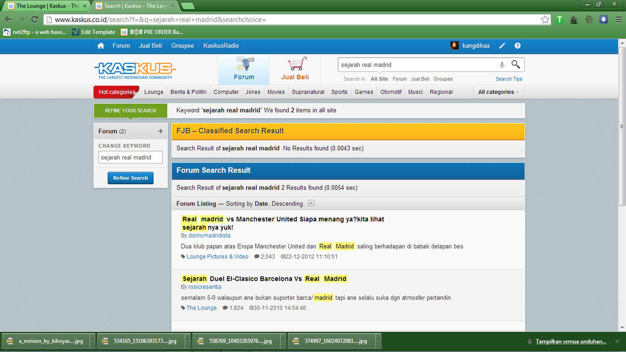Open Lounge Pictures & Video forum link
The height and width of the screenshot is (352, 626).
pos(217,257)
